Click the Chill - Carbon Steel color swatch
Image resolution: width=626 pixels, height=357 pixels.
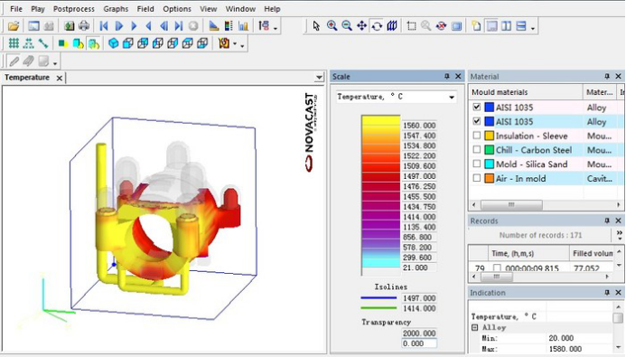coord(489,150)
